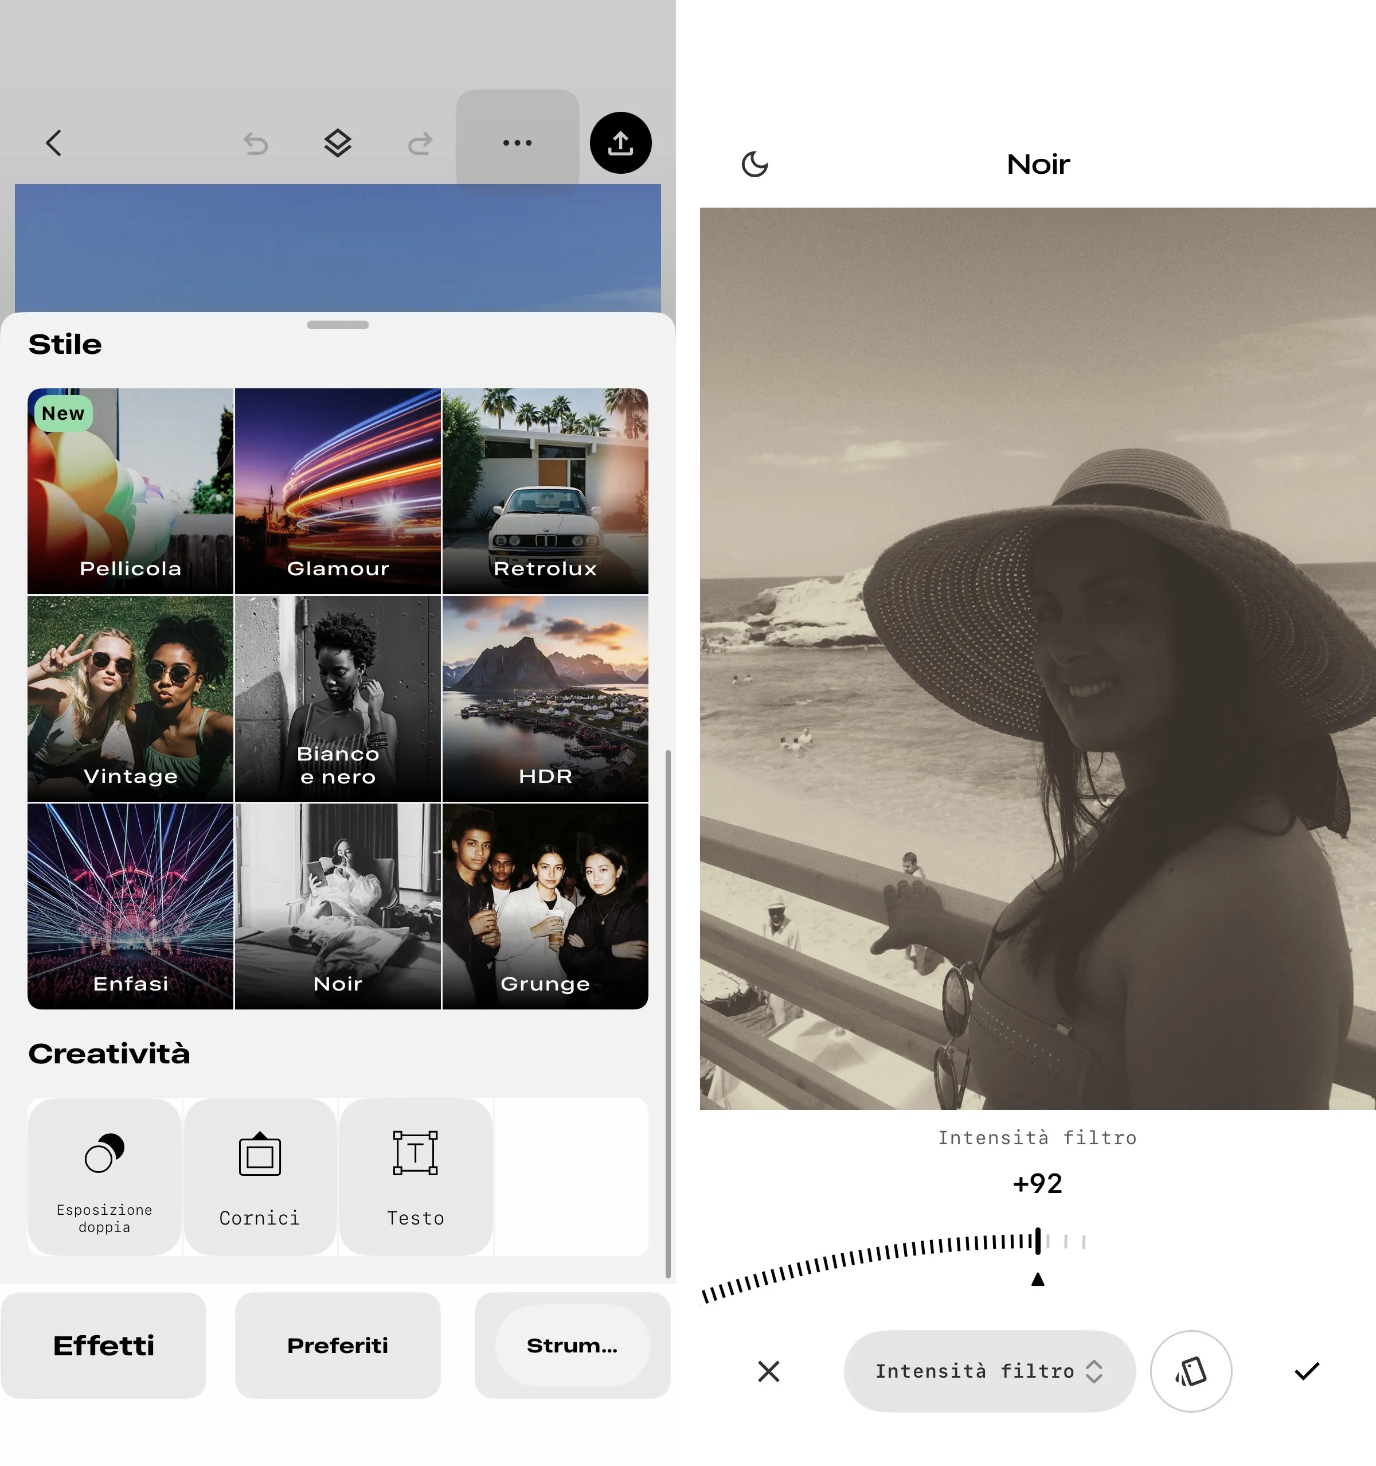The height and width of the screenshot is (1466, 1376).
Task: Toggle dark mode with the moon icon
Action: tap(755, 163)
